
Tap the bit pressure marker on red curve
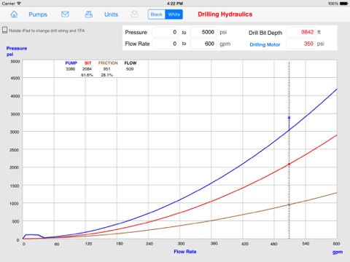289,164
